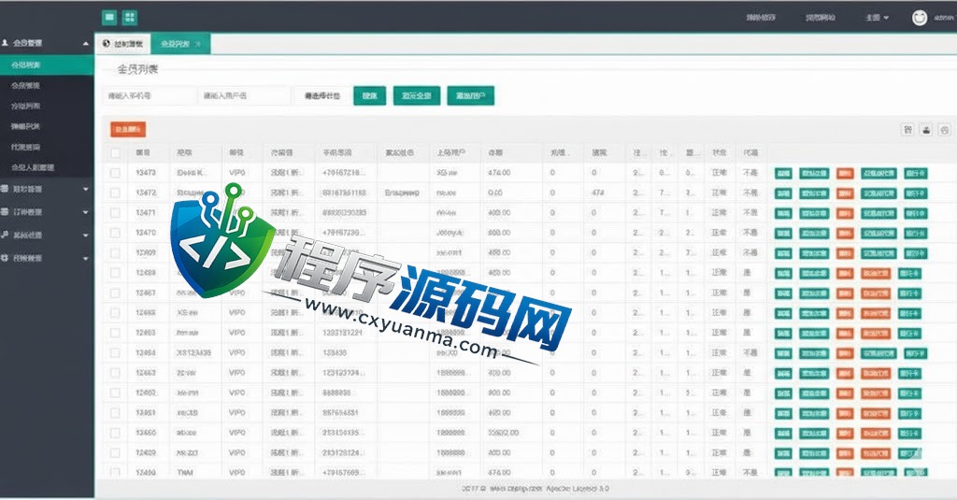
Task: Check the checkbox for row 12409
Action: tap(115, 453)
